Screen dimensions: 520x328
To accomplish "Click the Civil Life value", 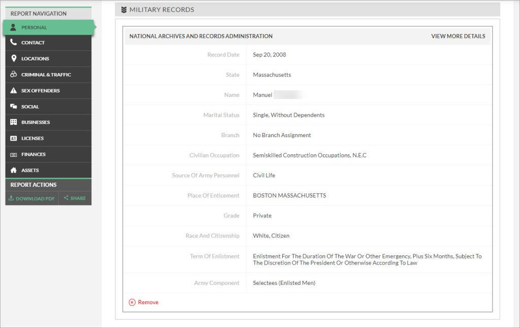I will tap(264, 176).
